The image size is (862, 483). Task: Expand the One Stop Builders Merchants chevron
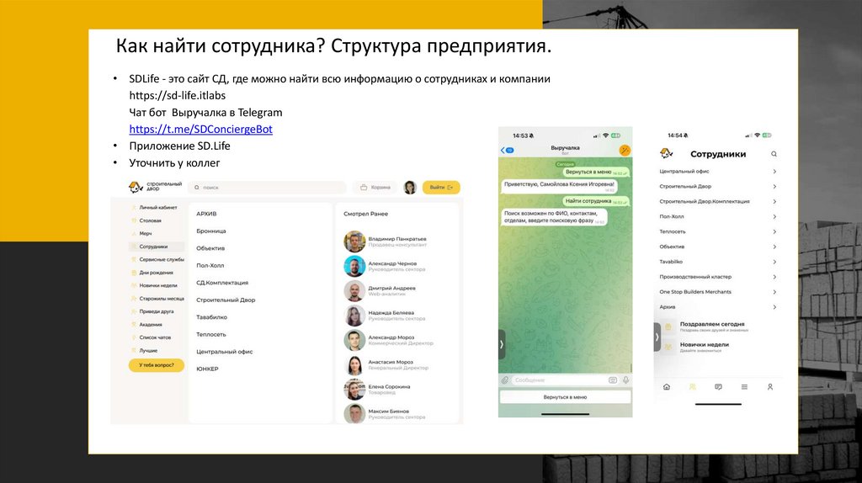[774, 292]
